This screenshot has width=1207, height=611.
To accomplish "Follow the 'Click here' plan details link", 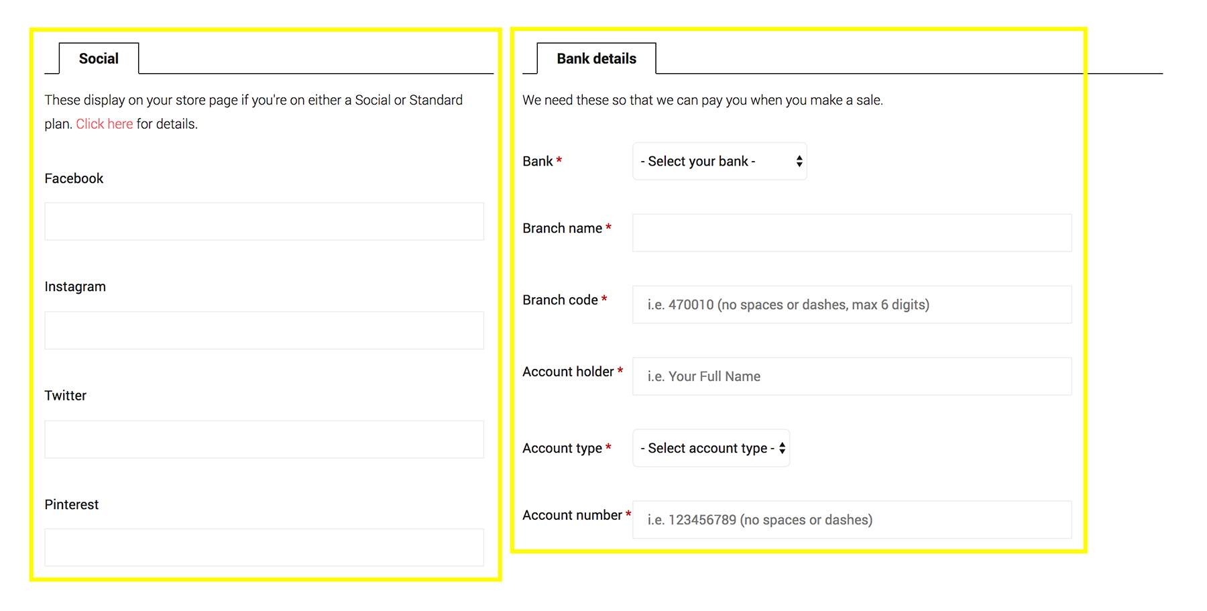I will [105, 124].
